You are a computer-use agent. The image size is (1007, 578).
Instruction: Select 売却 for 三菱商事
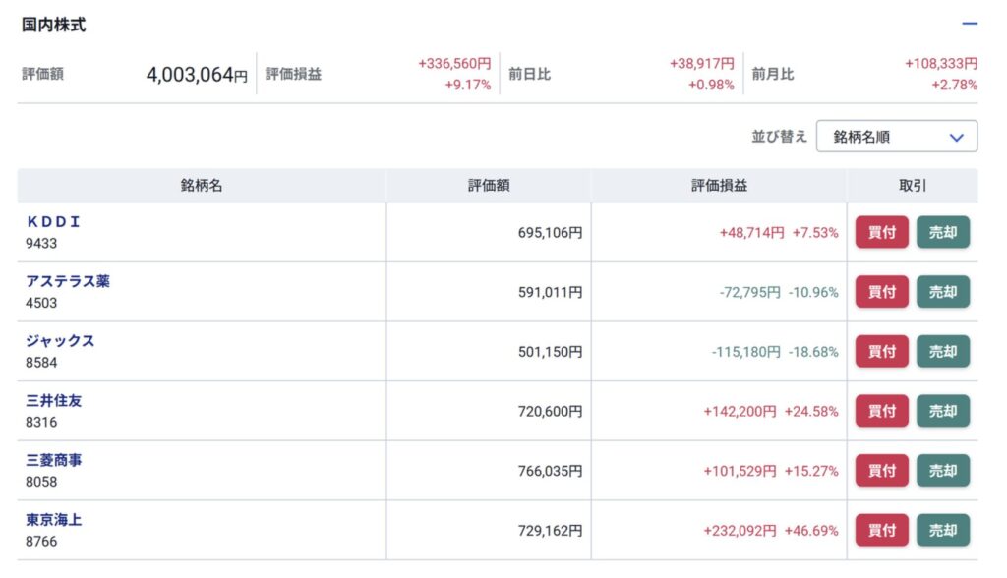point(943,471)
